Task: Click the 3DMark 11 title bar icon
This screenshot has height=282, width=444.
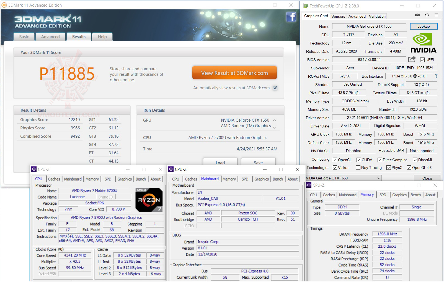Action: pyautogui.click(x=4, y=5)
